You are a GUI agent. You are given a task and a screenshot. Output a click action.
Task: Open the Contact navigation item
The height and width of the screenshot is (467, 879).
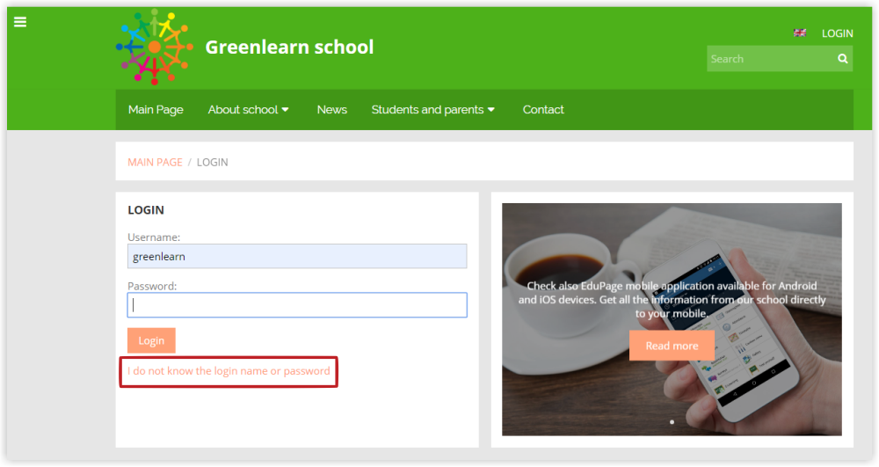543,110
